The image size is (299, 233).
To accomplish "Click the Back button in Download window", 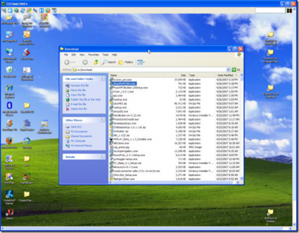I will (x=70, y=62).
